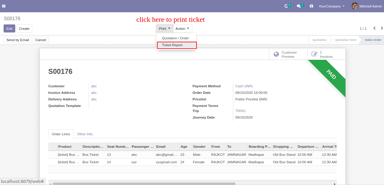Open the apps grid menu icon

4,6
